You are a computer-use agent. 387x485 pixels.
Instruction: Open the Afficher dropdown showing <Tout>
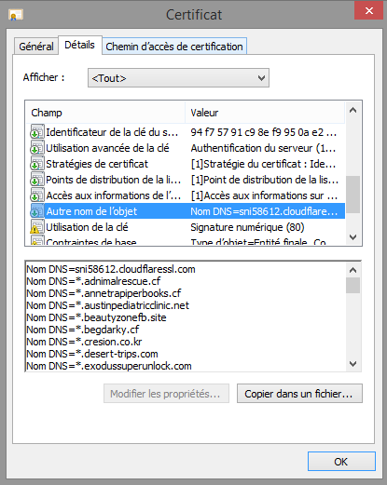pos(178,78)
